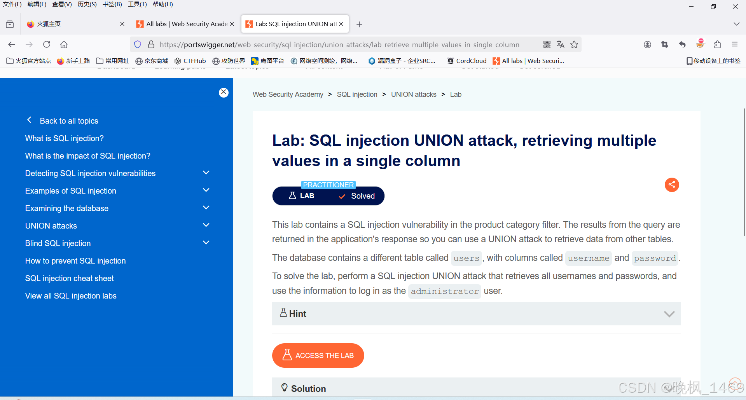This screenshot has height=400, width=746.
Task: Click the ACCESS THE LAB button
Action: [x=318, y=355]
